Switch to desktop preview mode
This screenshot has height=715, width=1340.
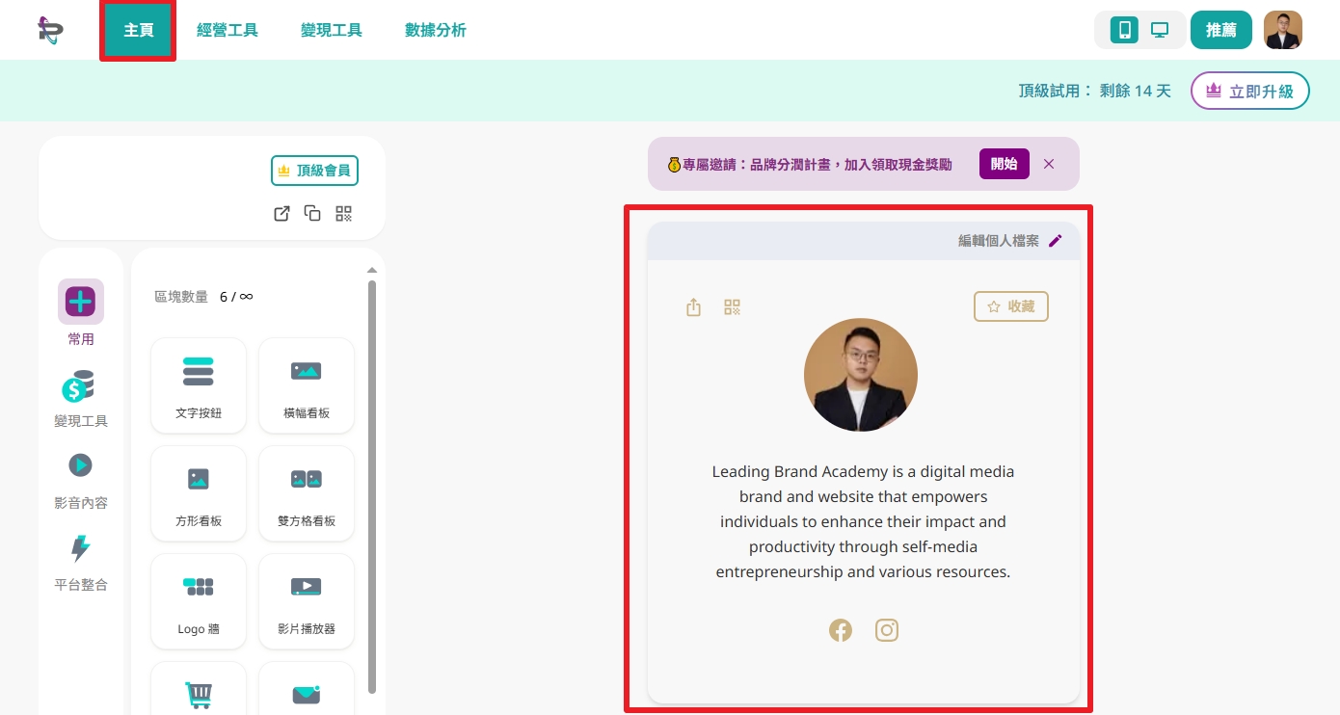pyautogui.click(x=1160, y=30)
